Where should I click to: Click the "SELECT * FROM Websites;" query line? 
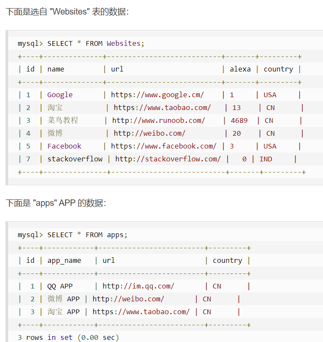click(x=81, y=43)
